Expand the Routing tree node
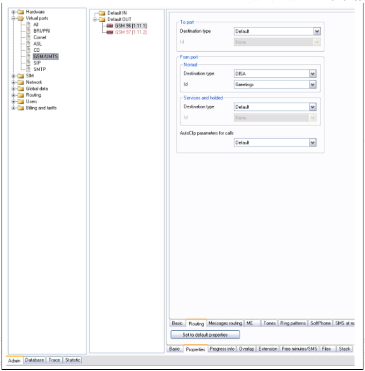The image size is (365, 371). pos(14,95)
